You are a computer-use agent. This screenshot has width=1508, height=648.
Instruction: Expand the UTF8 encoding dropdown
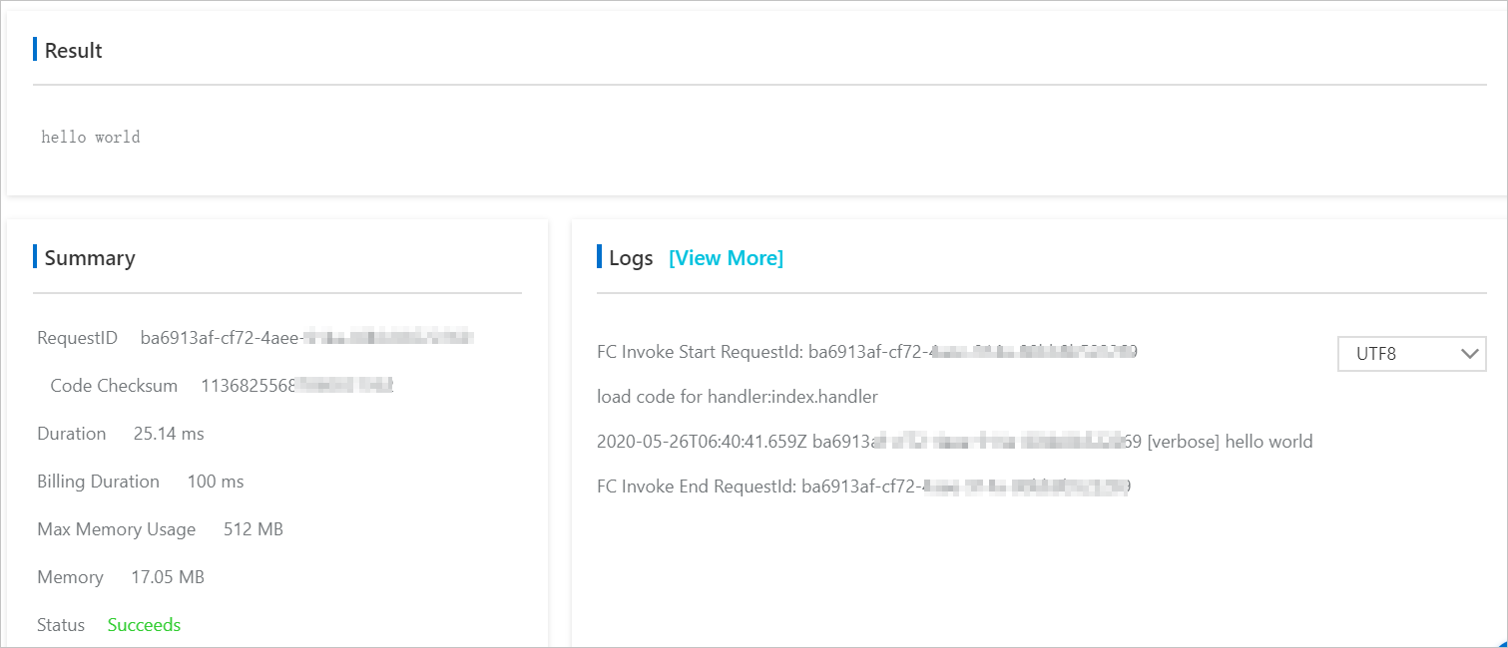pyautogui.click(x=1410, y=354)
